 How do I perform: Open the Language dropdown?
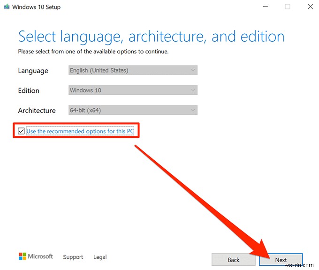coord(133,70)
